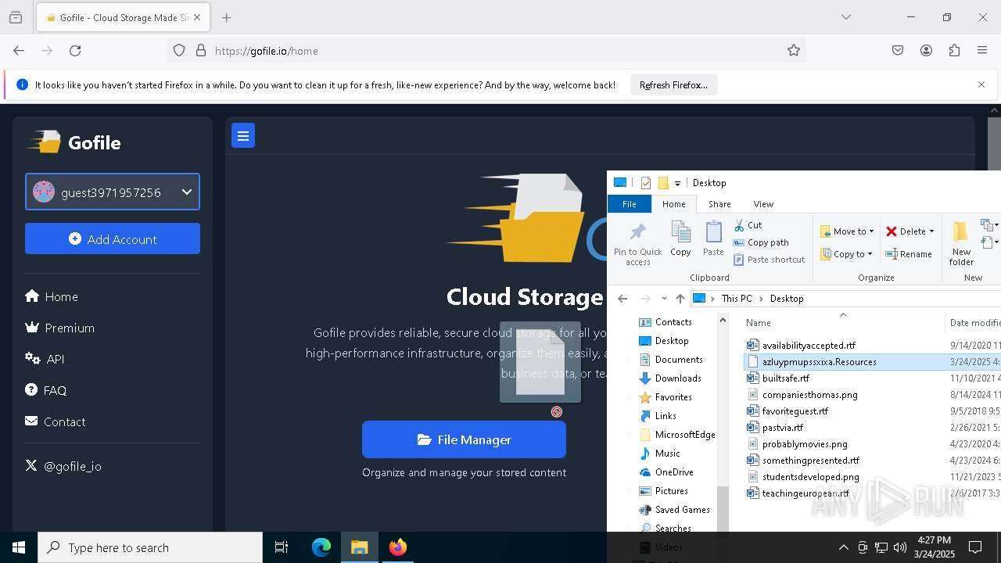The width and height of the screenshot is (1001, 563).
Task: Open a new Firefox tab
Action: (x=226, y=17)
